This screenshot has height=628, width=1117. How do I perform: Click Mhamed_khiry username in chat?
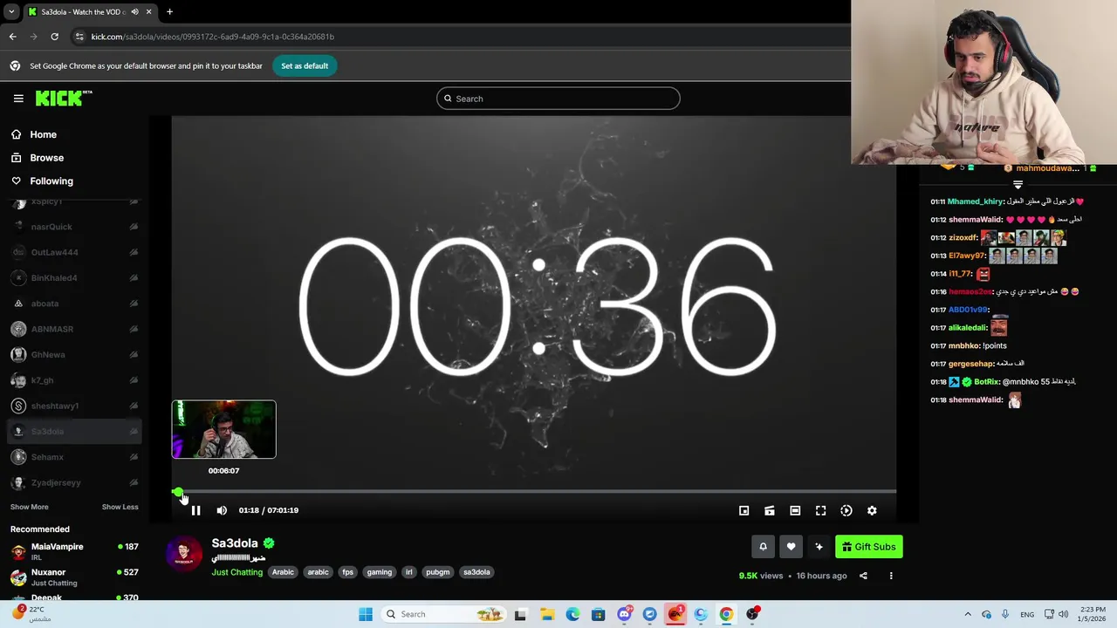tap(976, 201)
